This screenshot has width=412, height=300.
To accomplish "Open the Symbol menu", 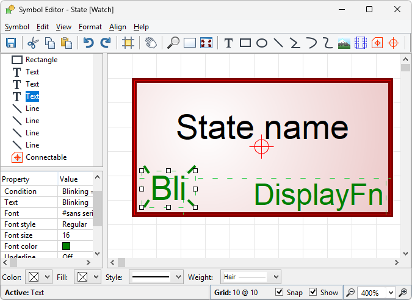I will pos(17,27).
